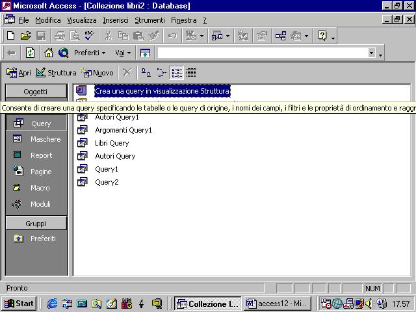416x312 pixels.
Task: Open the dropdown arrow beside New Object
Action: coord(306,36)
